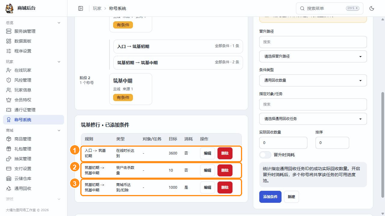Screen dimensions: 385x216
Task: Click the 筑基修行 • 已添加条件 heading
Action: click(x=105, y=125)
